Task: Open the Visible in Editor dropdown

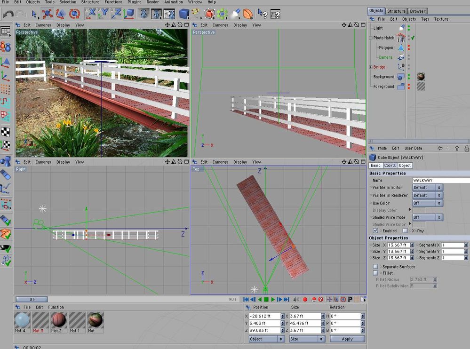Action: pyautogui.click(x=427, y=187)
